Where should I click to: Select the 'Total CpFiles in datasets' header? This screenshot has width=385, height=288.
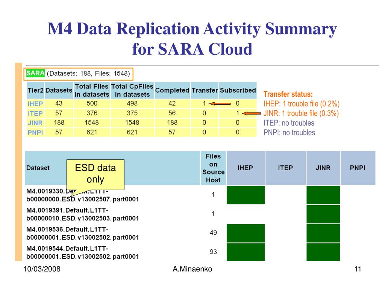[x=132, y=90]
